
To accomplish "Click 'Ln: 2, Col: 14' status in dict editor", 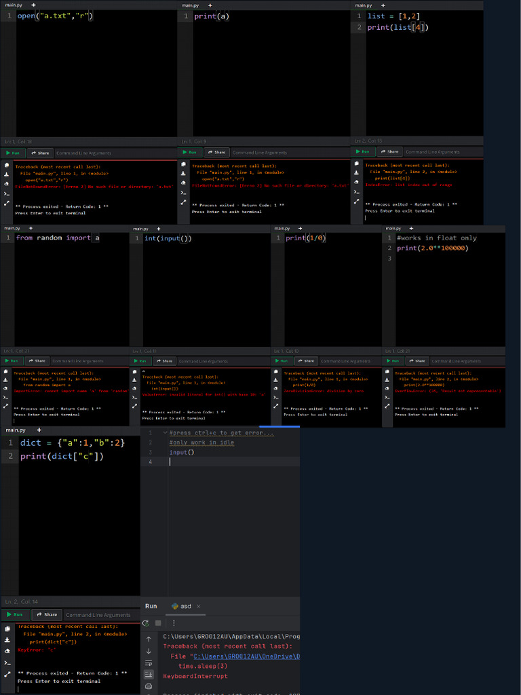I will 21,601.
